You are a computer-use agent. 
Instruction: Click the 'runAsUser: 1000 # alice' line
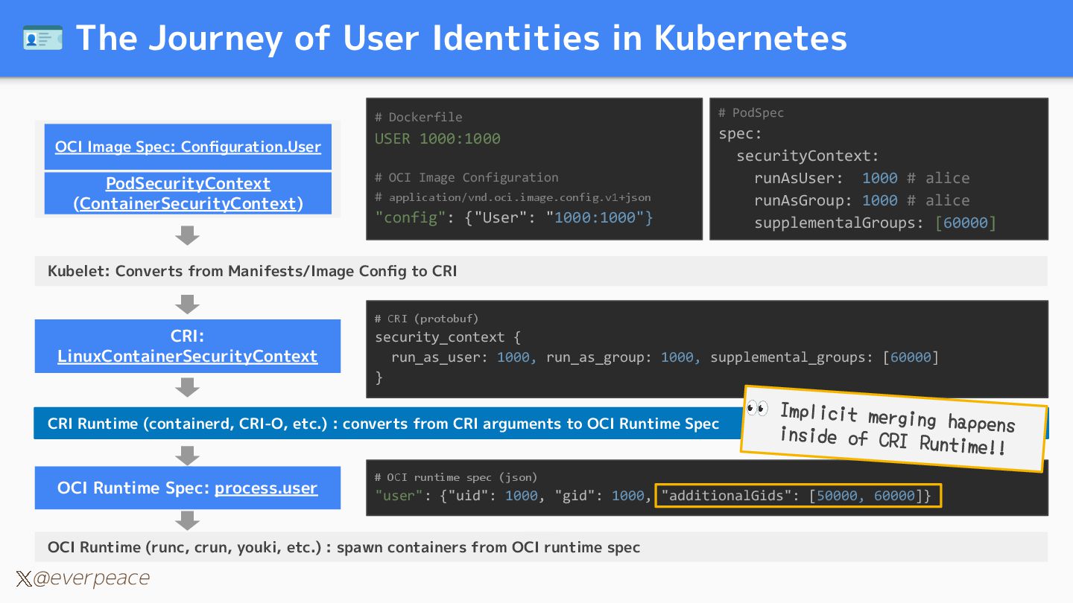coord(862,179)
